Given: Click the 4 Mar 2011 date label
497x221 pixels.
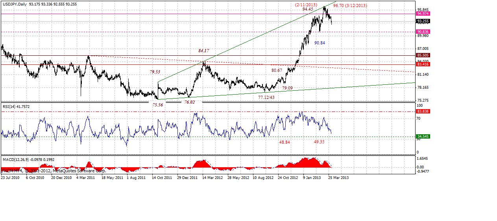Looking at the screenshot, I should (85, 177).
